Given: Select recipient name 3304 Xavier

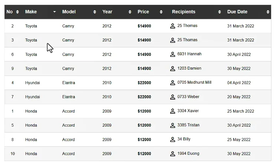Looking at the screenshot, I should [188, 111].
